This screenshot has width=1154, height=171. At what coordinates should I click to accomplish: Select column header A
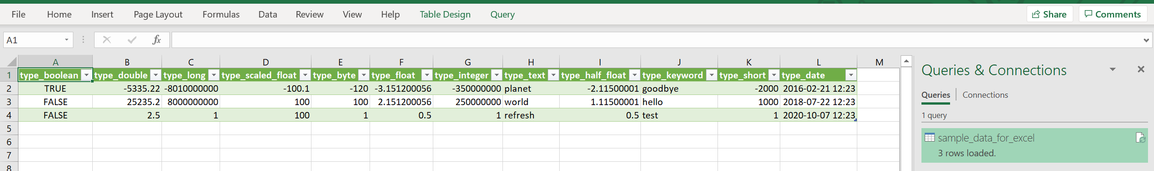coord(55,62)
